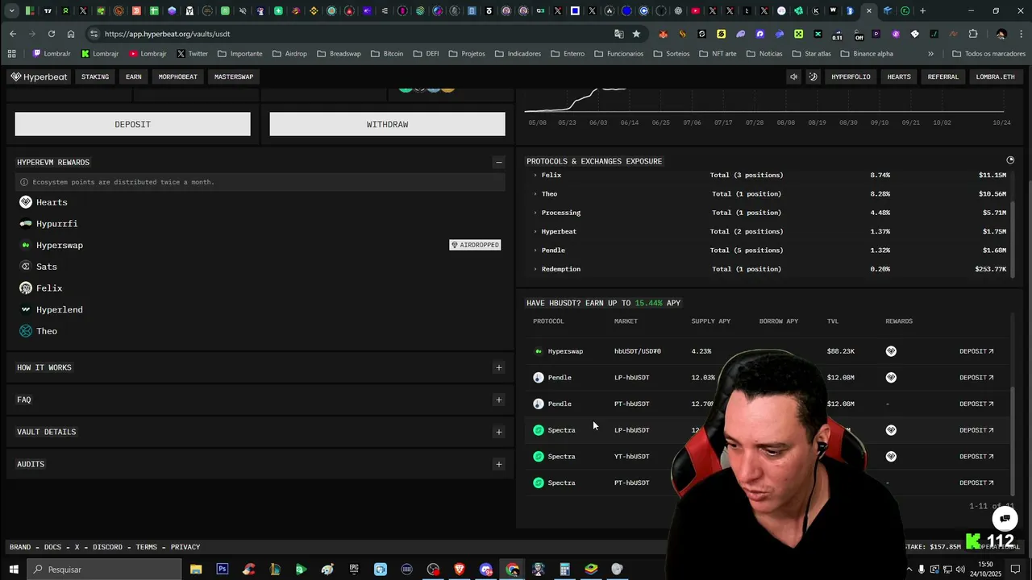Click the rewards heart icon for Hyperswap
The image size is (1032, 580).
click(891, 351)
